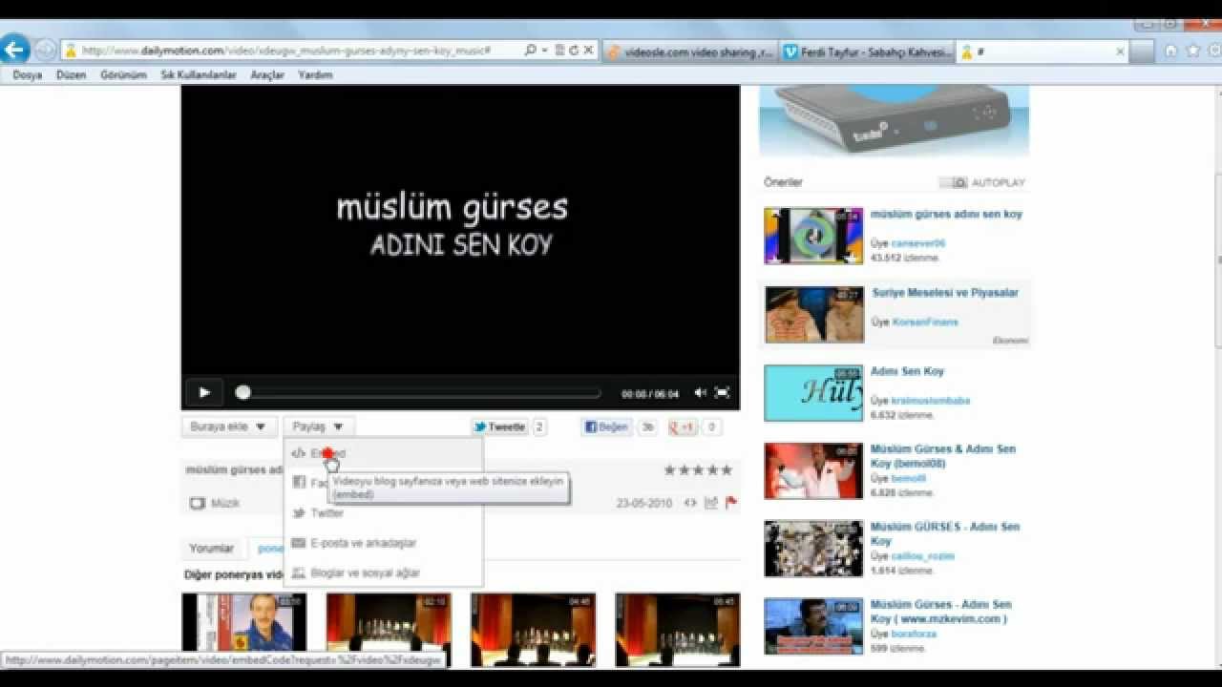Open 'müslüm gürses adını sen koy' suggestion
The width and height of the screenshot is (1222, 687).
[x=946, y=214]
